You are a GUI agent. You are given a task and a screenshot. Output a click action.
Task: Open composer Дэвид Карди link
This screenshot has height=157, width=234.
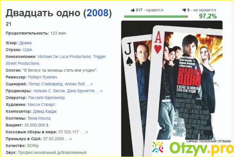[x=45, y=111]
